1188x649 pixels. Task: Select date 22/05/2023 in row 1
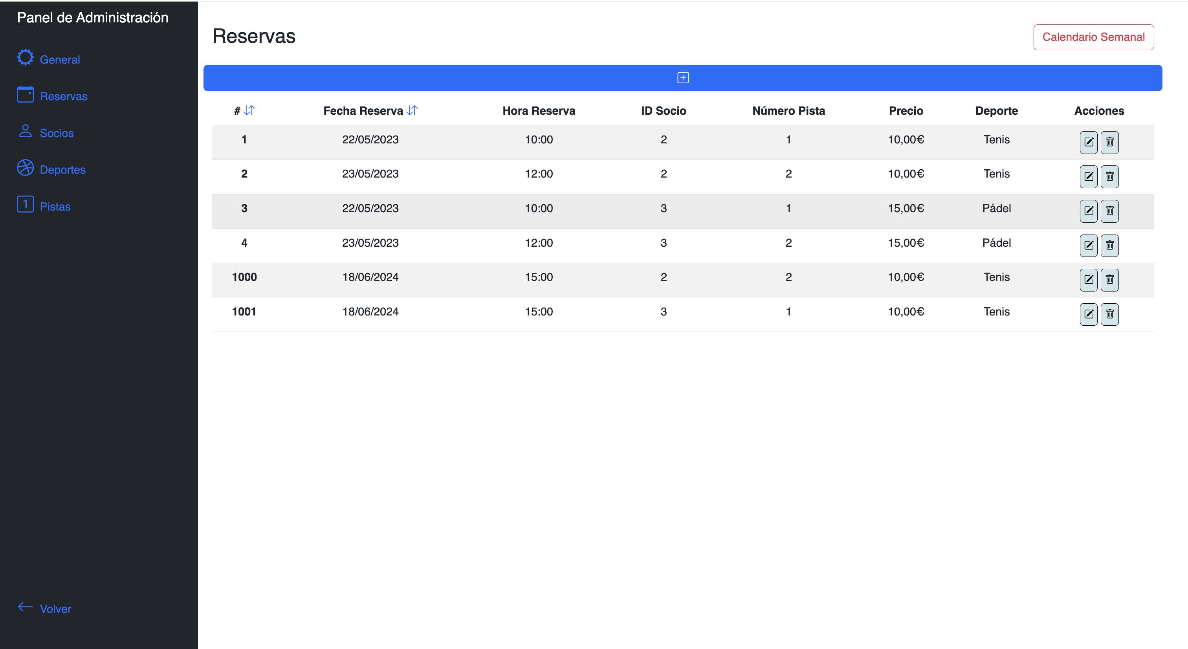click(x=370, y=139)
